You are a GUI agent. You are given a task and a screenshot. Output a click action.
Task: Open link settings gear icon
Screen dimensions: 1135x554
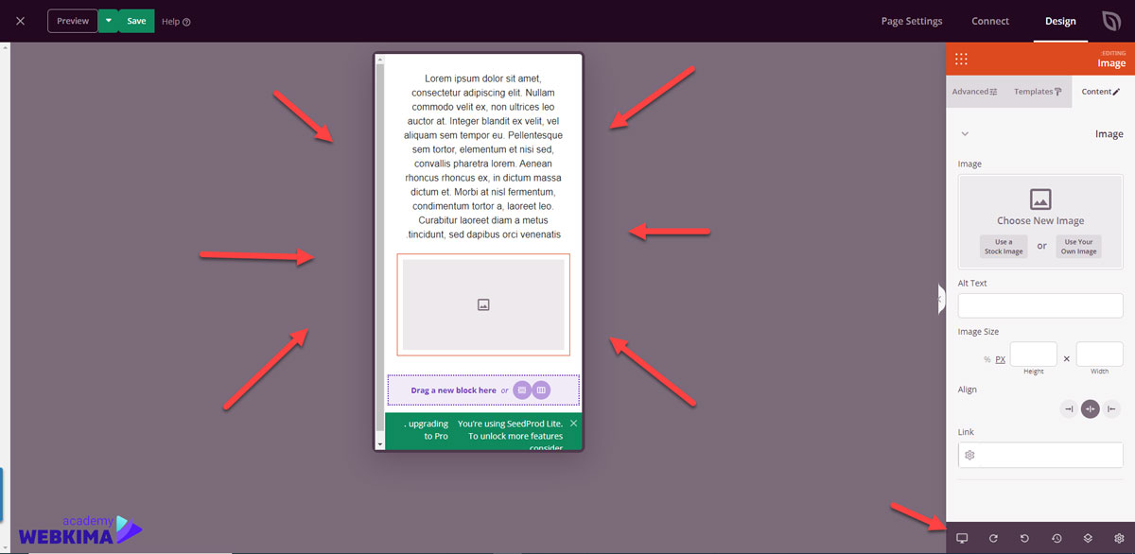(x=969, y=455)
